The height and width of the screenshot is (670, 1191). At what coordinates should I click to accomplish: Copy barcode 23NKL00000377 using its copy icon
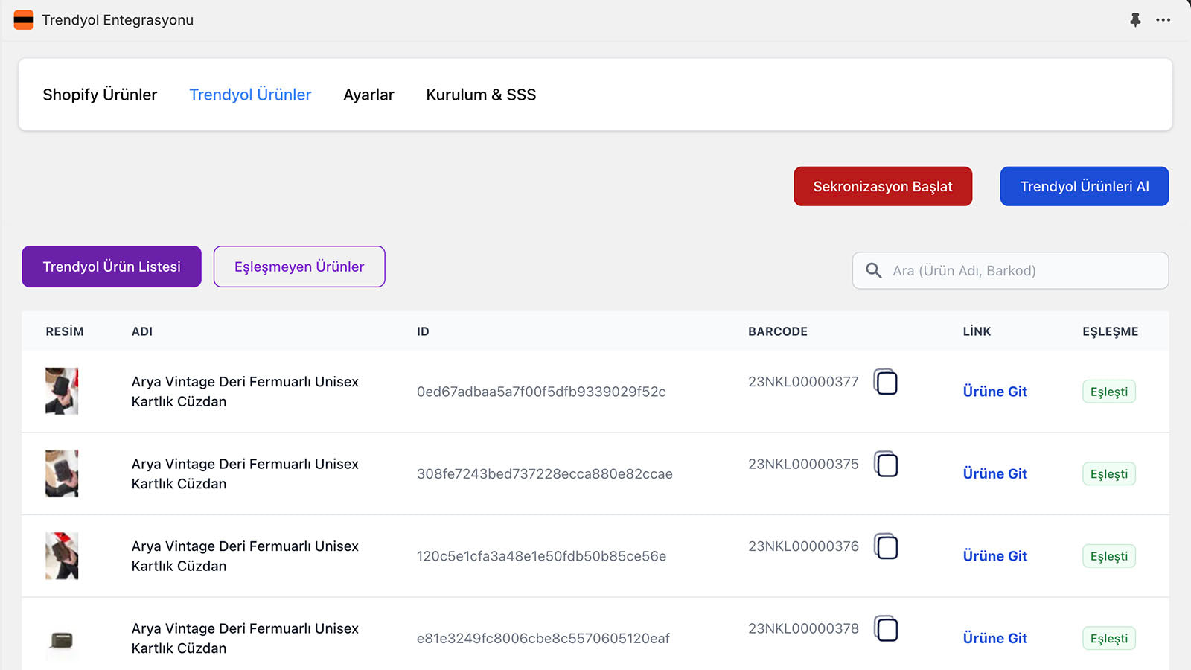click(887, 382)
